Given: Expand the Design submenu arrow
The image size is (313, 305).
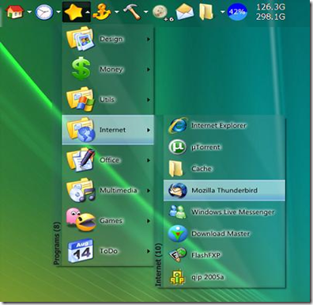Looking at the screenshot, I should tap(149, 39).
